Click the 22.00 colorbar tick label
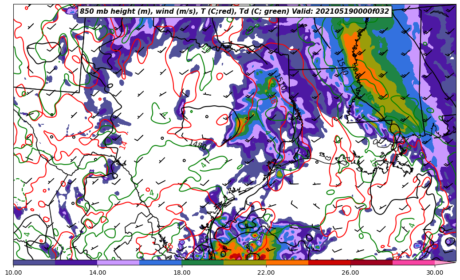Image resolution: width=460 pixels, height=280 pixels. [266, 272]
